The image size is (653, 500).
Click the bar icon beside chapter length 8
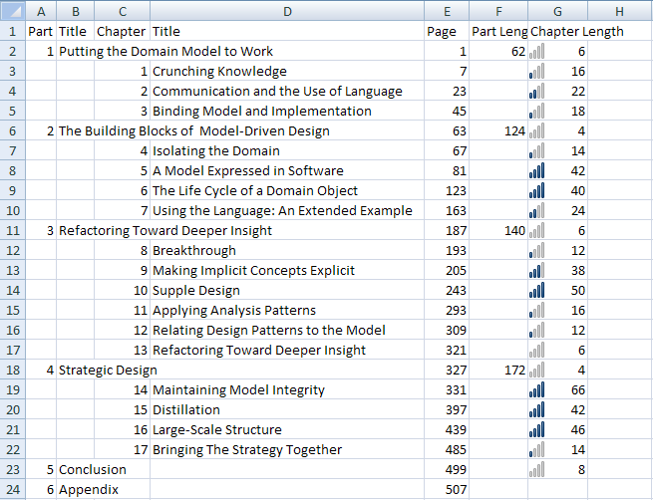tap(536, 469)
